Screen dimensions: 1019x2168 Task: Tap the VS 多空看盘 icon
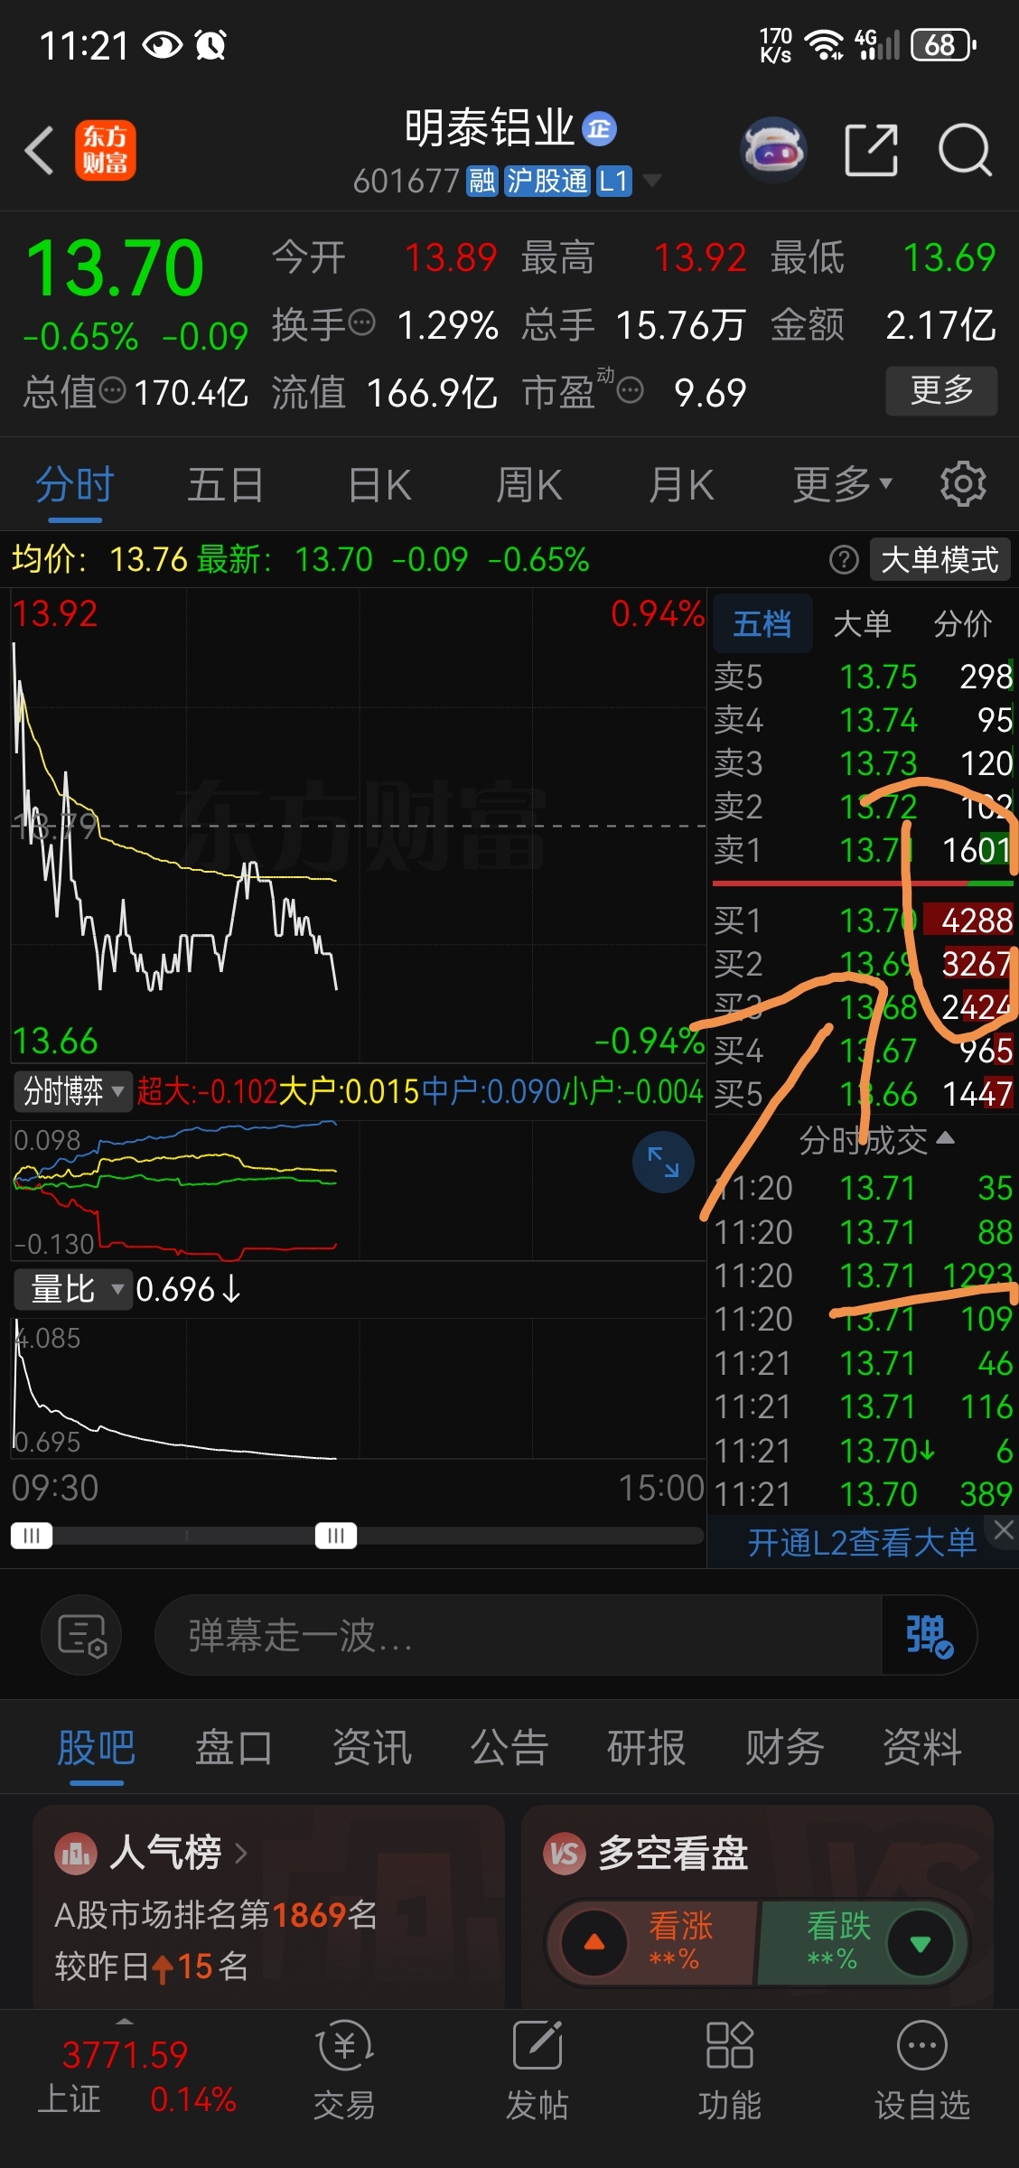click(x=565, y=1854)
